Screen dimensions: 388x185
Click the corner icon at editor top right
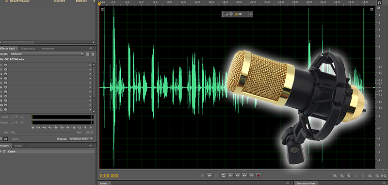pos(372,9)
